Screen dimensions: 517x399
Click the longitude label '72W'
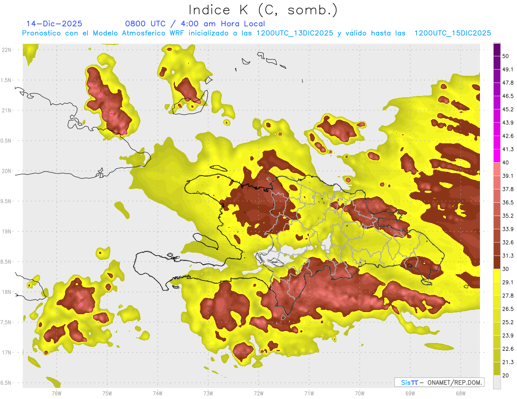point(258,393)
